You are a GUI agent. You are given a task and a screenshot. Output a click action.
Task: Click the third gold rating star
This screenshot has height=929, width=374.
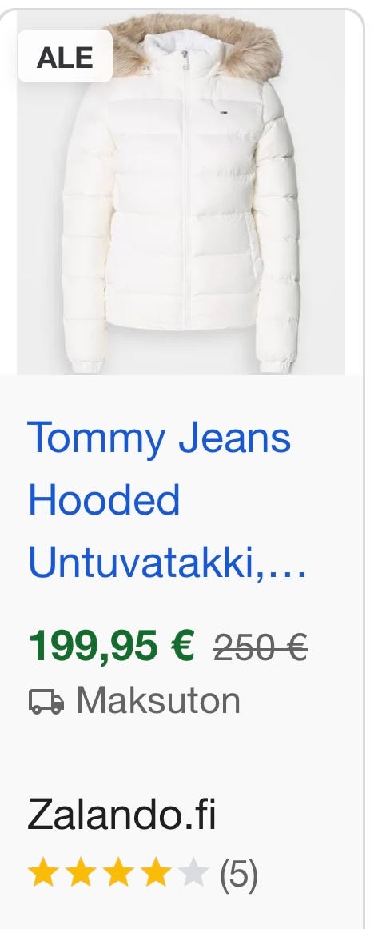tap(118, 874)
